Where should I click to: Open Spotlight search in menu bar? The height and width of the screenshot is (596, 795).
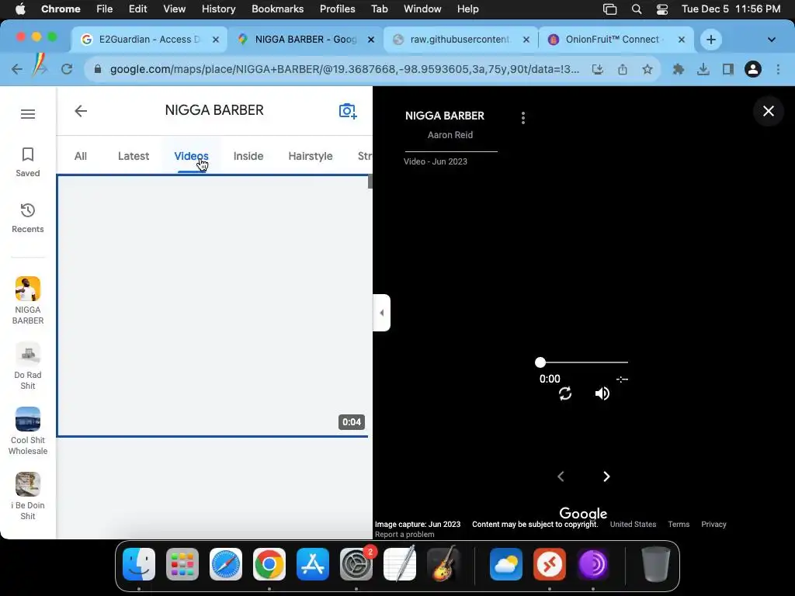(637, 9)
